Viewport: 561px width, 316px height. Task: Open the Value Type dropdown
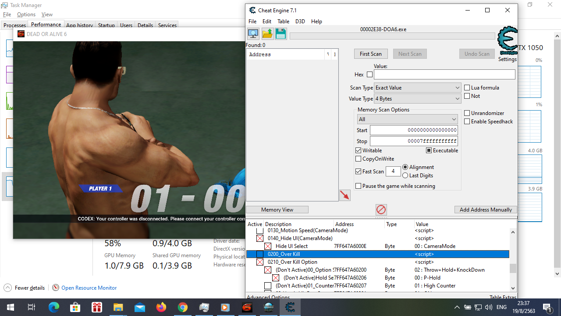[x=418, y=99]
